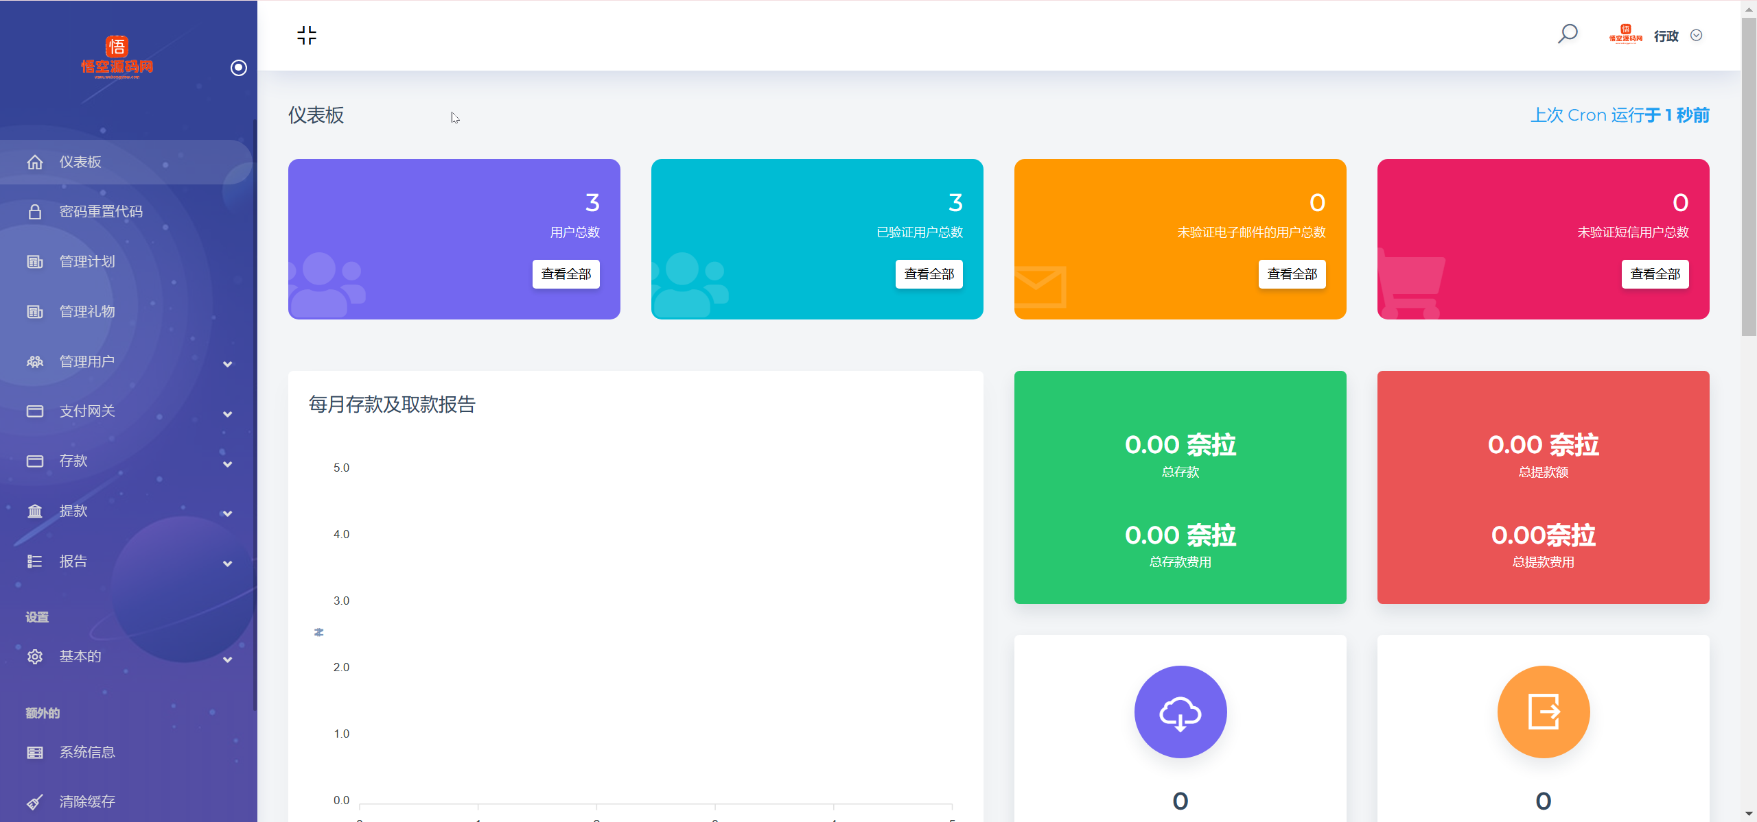This screenshot has height=822, width=1757.
Task: Click the bank icon for 提款
Action: tap(35, 511)
